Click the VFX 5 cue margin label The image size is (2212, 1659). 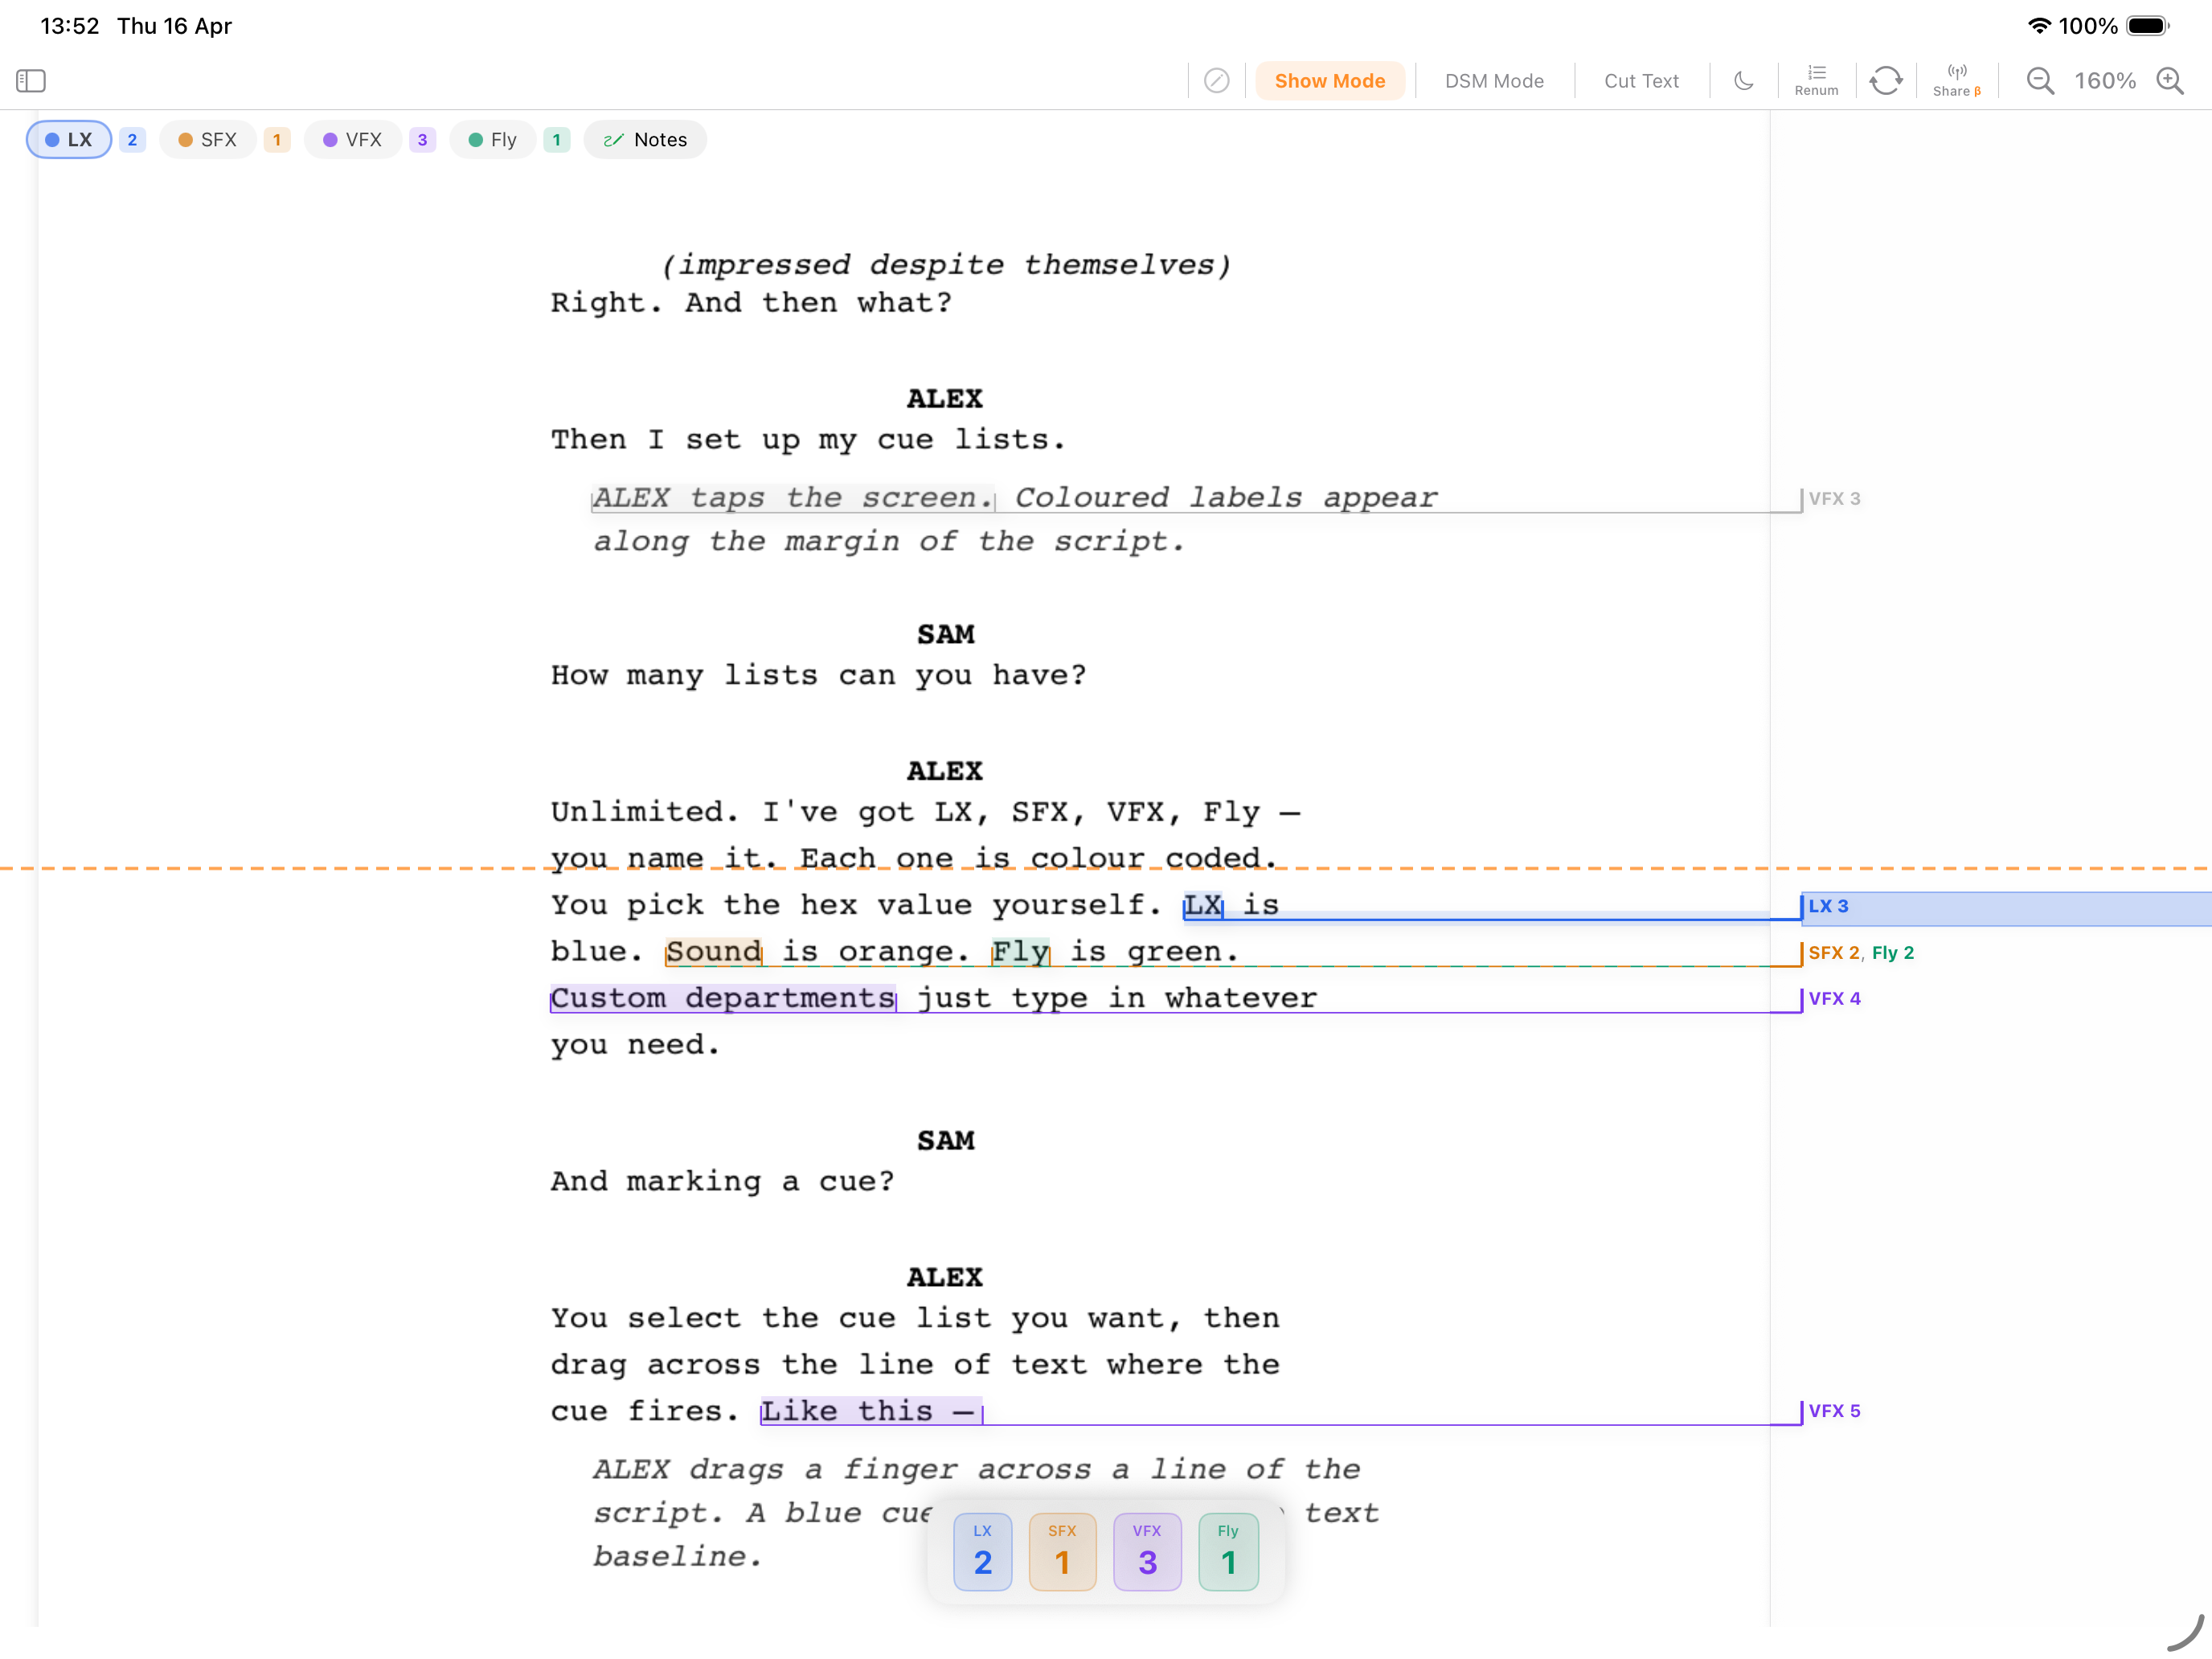tap(1834, 1411)
